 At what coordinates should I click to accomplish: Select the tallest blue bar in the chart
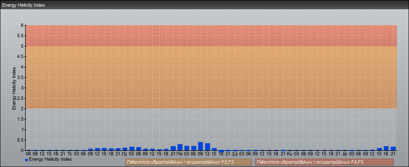point(200,146)
